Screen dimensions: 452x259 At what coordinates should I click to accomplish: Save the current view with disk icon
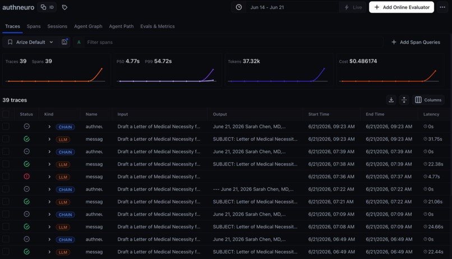point(64,42)
